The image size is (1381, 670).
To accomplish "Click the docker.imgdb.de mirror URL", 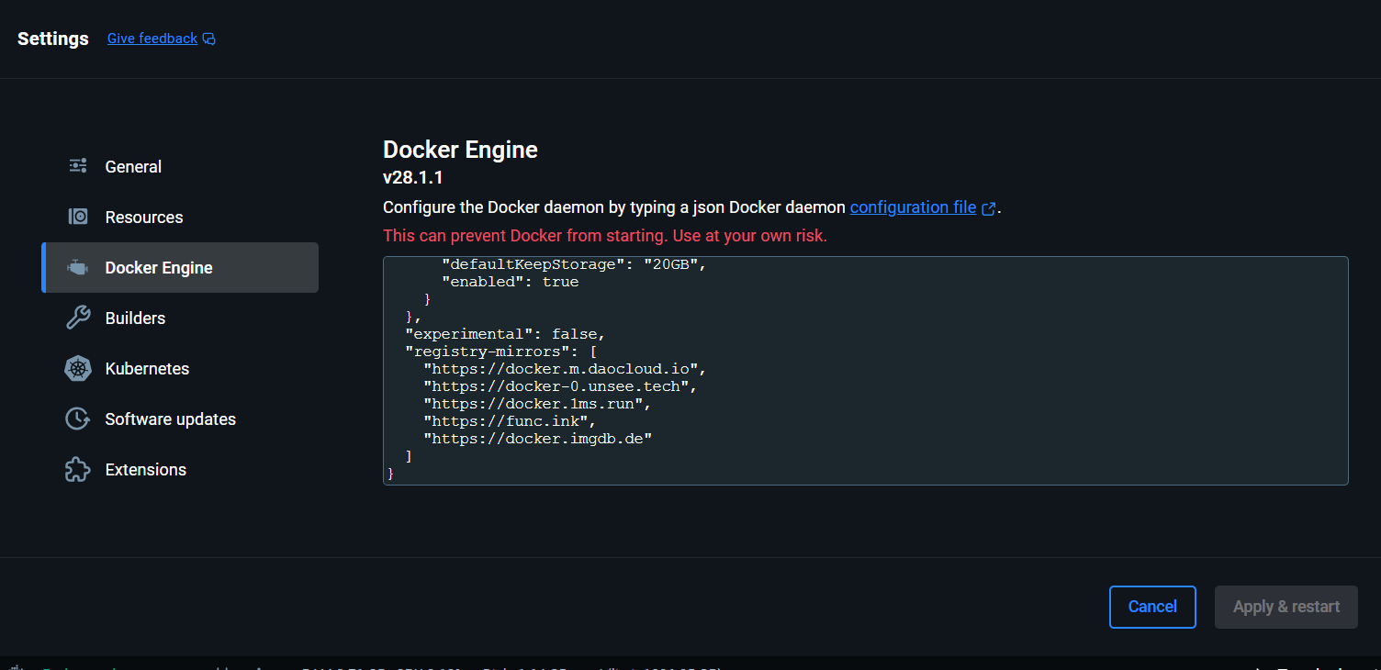I will (537, 439).
